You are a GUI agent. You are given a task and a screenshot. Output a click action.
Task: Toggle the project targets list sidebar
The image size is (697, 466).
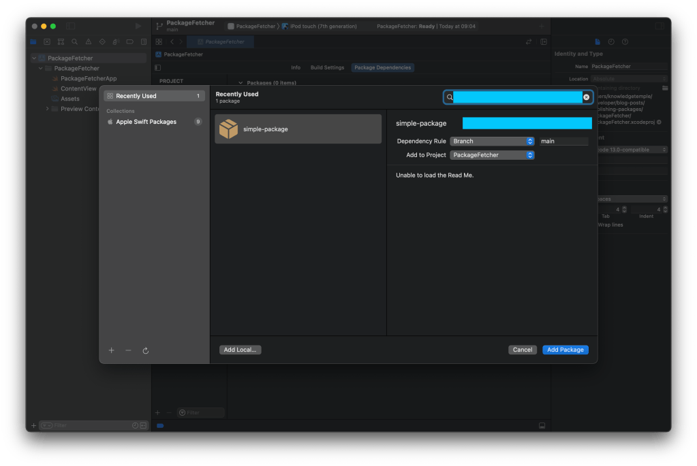[x=158, y=67]
